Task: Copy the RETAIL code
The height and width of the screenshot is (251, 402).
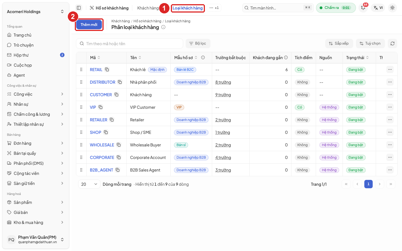Action: pyautogui.click(x=107, y=69)
